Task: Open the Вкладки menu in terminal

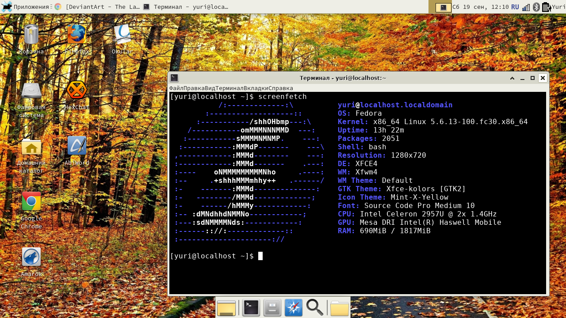Action: (256, 88)
